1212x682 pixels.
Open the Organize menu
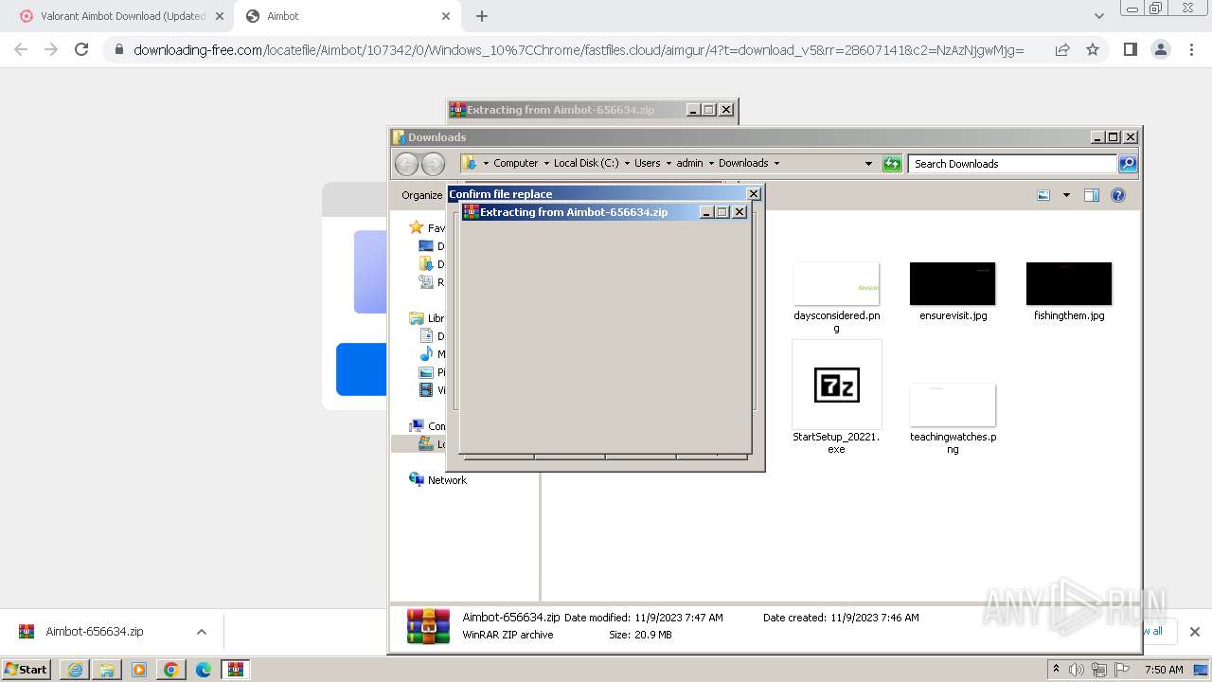(x=421, y=195)
